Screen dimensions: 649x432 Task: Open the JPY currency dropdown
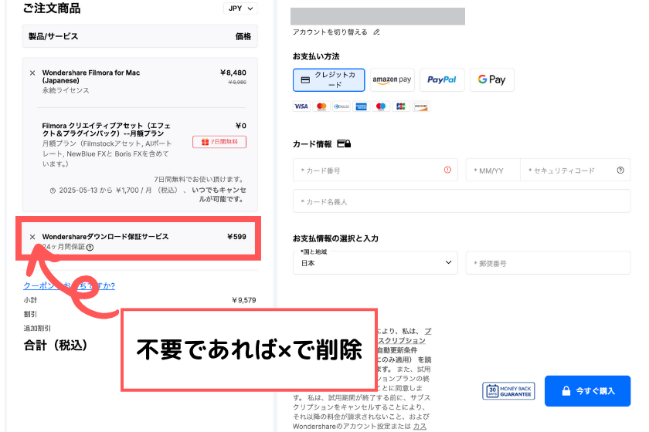click(240, 8)
